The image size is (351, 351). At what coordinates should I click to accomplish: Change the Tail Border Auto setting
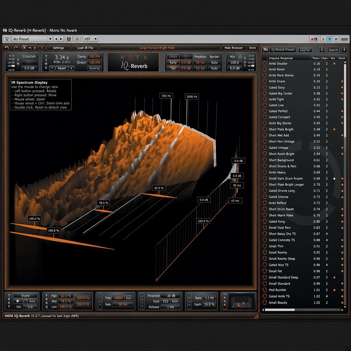(214, 69)
